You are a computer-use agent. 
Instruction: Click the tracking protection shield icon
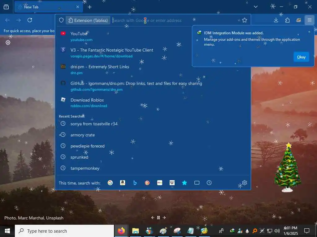61,20
